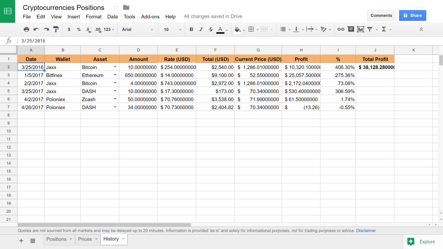Image resolution: width=443 pixels, height=249 pixels.
Task: Open the Arial font dropdown
Action: click(138, 29)
